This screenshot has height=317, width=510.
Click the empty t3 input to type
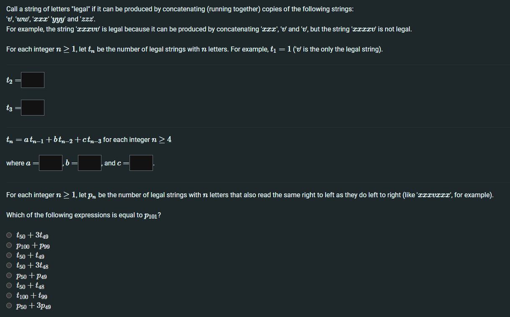[32, 107]
